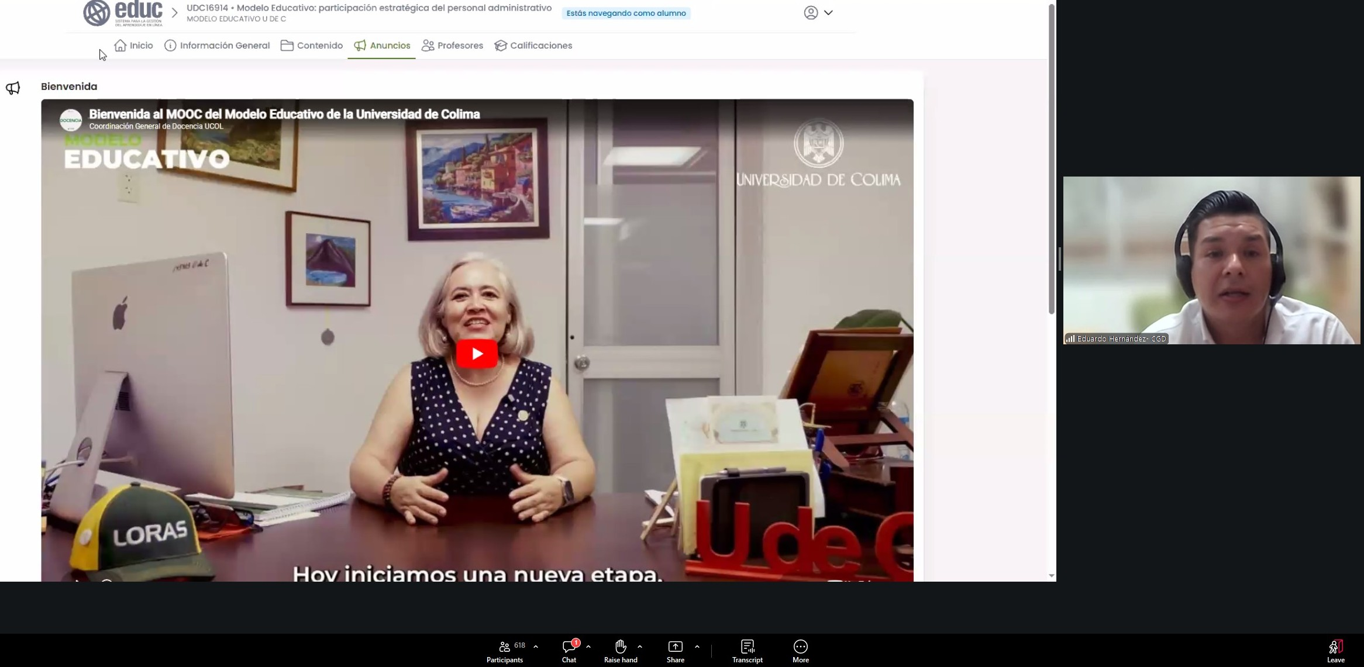Expand the Participants options caret

coord(536,647)
